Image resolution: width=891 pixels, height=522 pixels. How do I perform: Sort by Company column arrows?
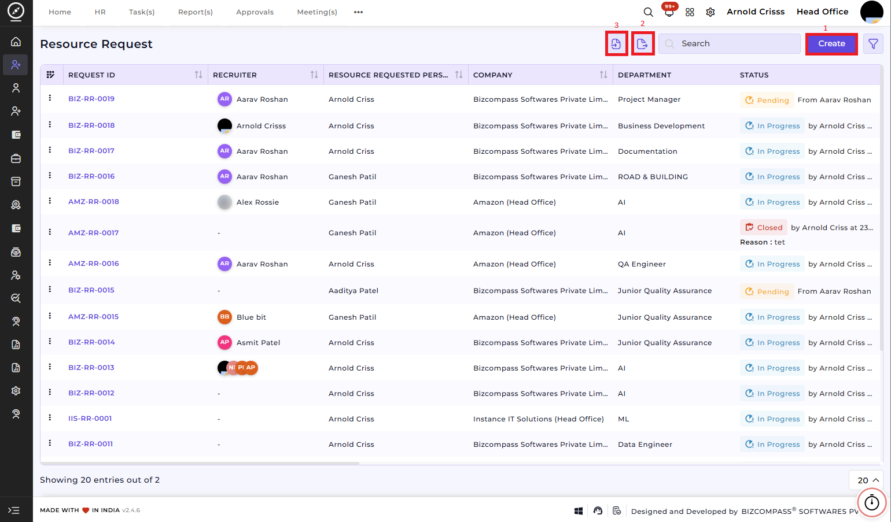pos(603,75)
